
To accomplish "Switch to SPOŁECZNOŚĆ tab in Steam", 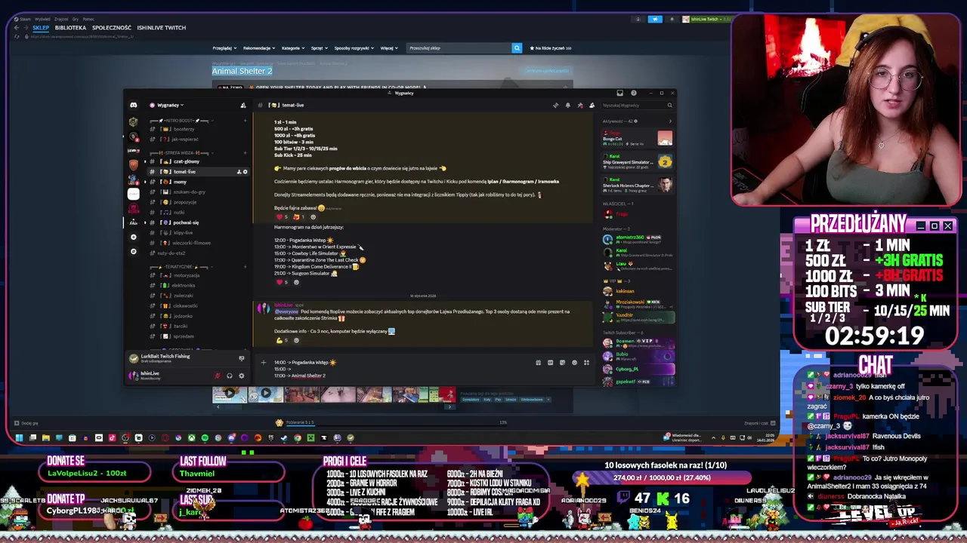I will [112, 28].
